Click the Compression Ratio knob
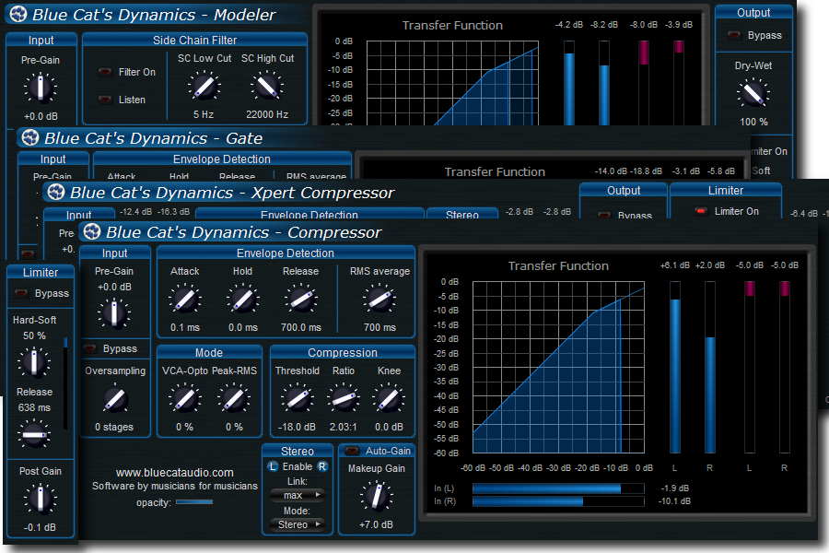The height and width of the screenshot is (553, 829). [343, 399]
